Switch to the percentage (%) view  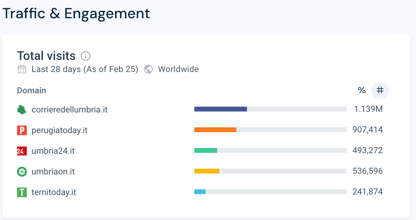362,90
